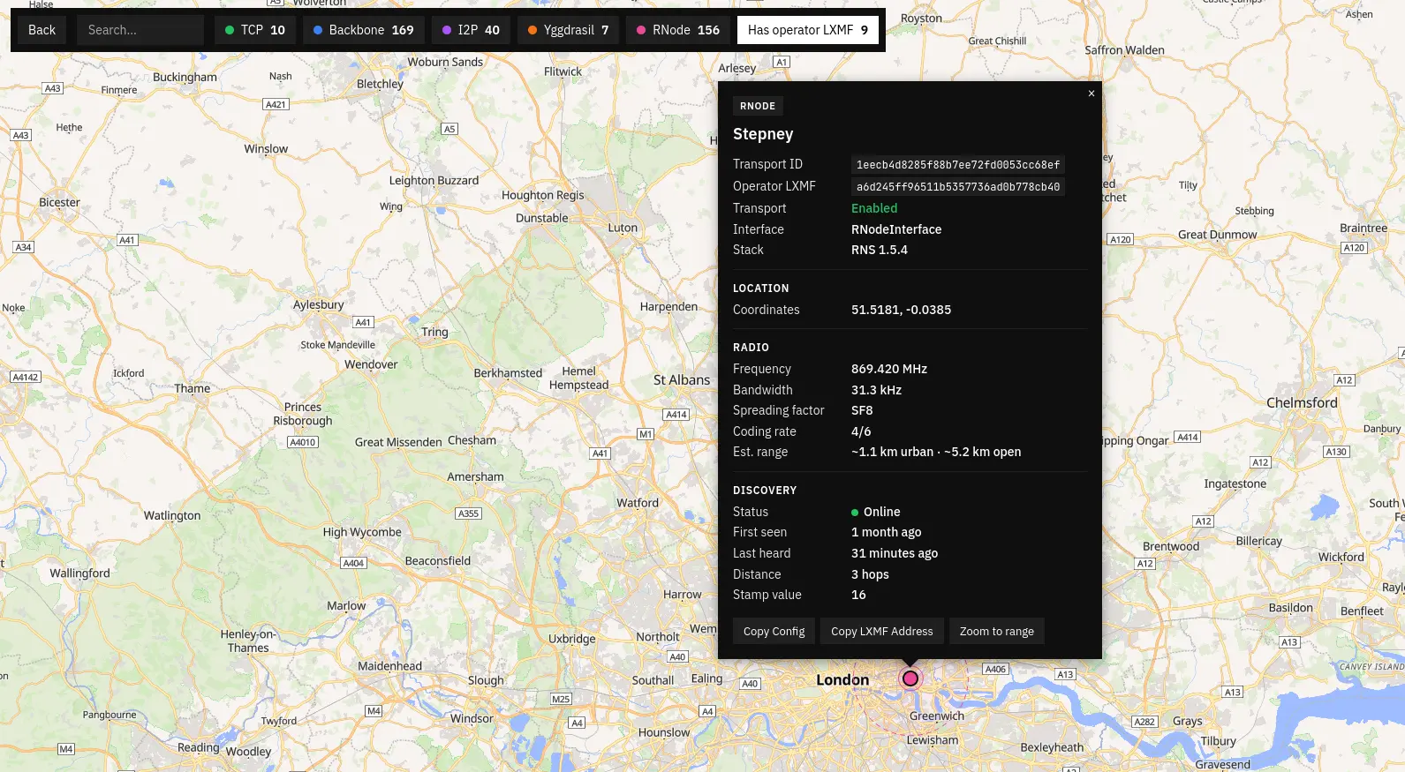Screen dimensions: 1405x772
Task: Click the 31.3 kHz bandwidth value
Action: coord(876,390)
